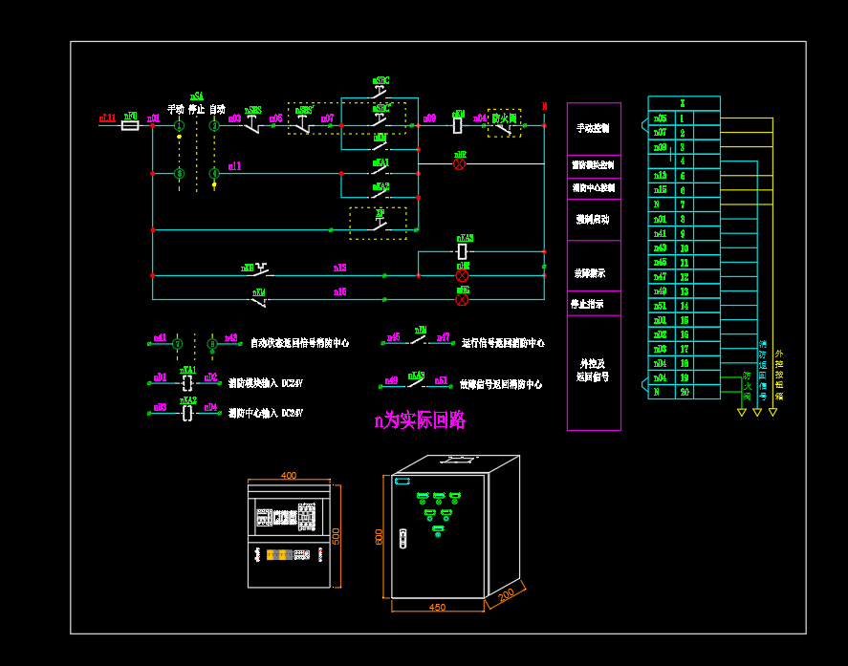Click the n13 wire label on circuit
Screen dimensions: 848x666
(339, 268)
